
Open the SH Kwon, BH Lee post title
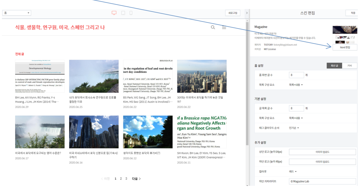[202, 155]
